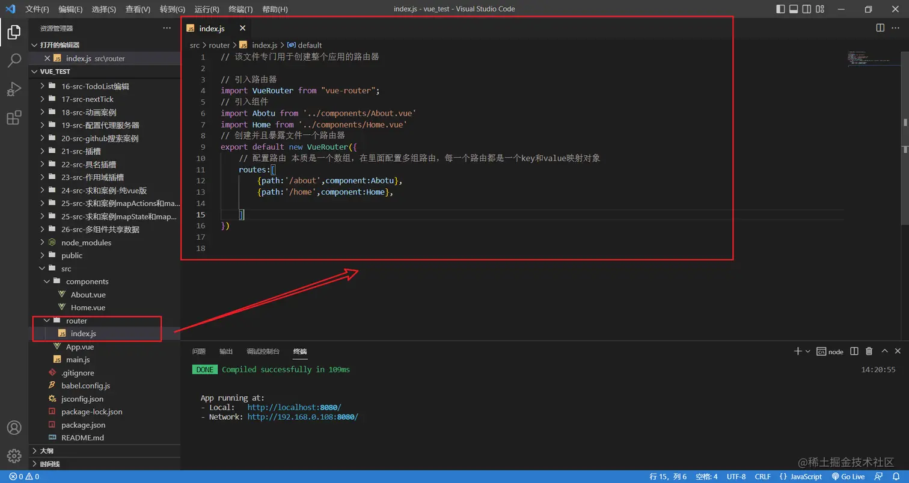The image size is (909, 483).
Task: Click the router breadcrumb segment
Action: click(x=219, y=45)
